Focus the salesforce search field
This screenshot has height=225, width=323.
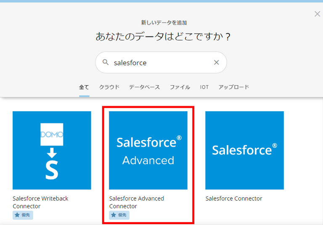pos(161,62)
